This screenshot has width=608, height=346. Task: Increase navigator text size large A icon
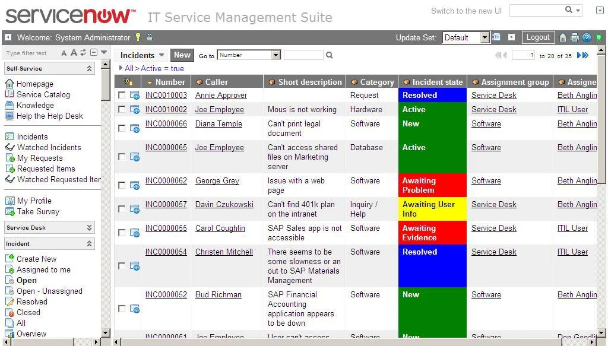coord(74,53)
